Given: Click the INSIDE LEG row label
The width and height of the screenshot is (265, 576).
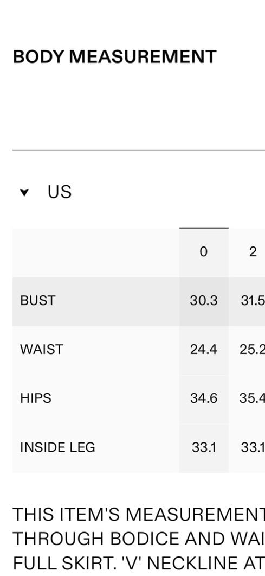Looking at the screenshot, I should click(x=57, y=447).
